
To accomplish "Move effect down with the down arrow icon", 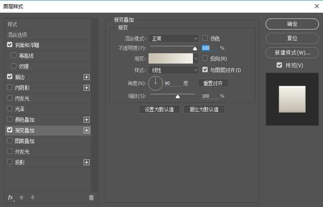I will point(32,197).
